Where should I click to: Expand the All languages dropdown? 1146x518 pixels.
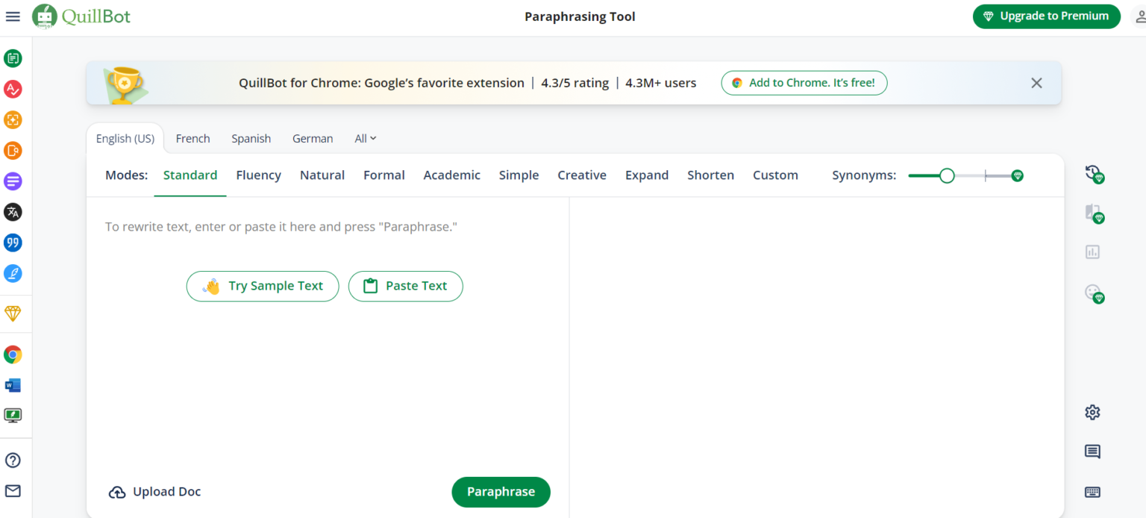[x=366, y=139]
